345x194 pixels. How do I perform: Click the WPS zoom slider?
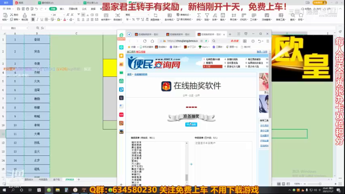coord(320,184)
